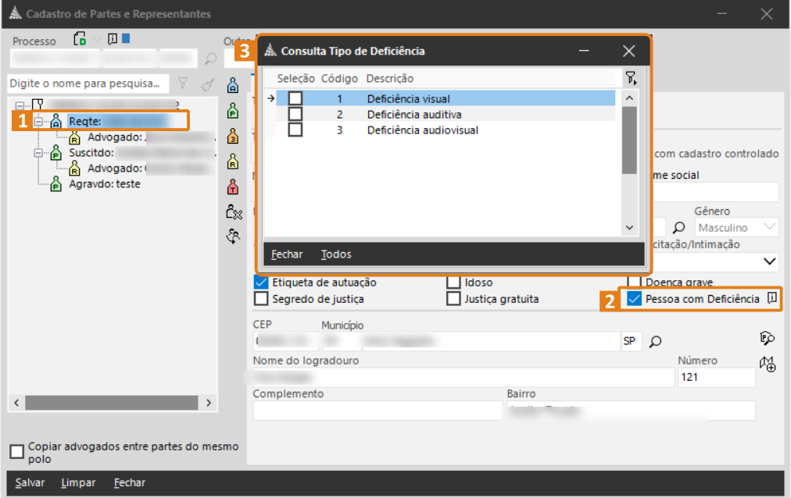The image size is (791, 498).
Task: Click the remove person icon with X
Action: point(233,212)
